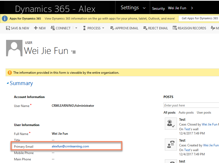Switch to the User posts tab

(204, 113)
